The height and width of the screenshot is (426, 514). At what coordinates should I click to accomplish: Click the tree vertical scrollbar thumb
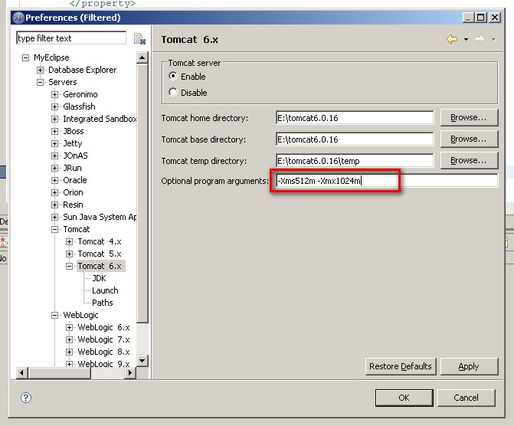pyautogui.click(x=142, y=194)
